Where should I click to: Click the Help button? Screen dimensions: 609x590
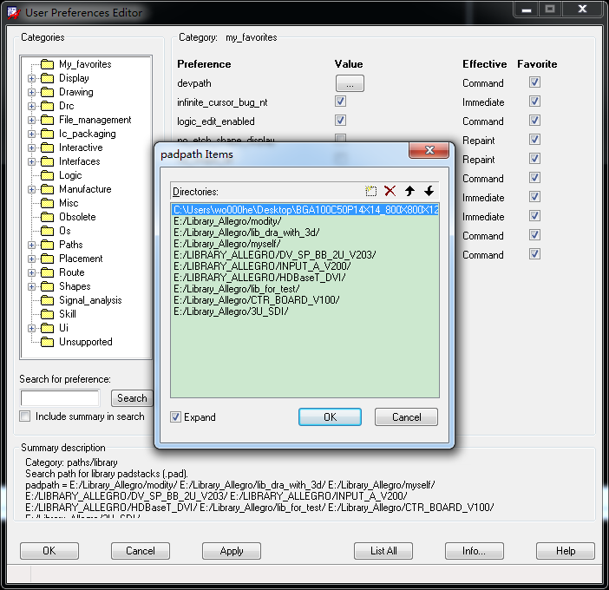tap(566, 551)
